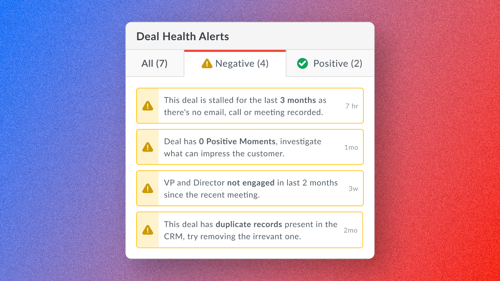Open the duplicate records CRM alert

pos(251,230)
